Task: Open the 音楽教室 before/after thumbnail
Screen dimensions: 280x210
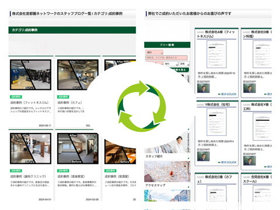Action: (78, 149)
